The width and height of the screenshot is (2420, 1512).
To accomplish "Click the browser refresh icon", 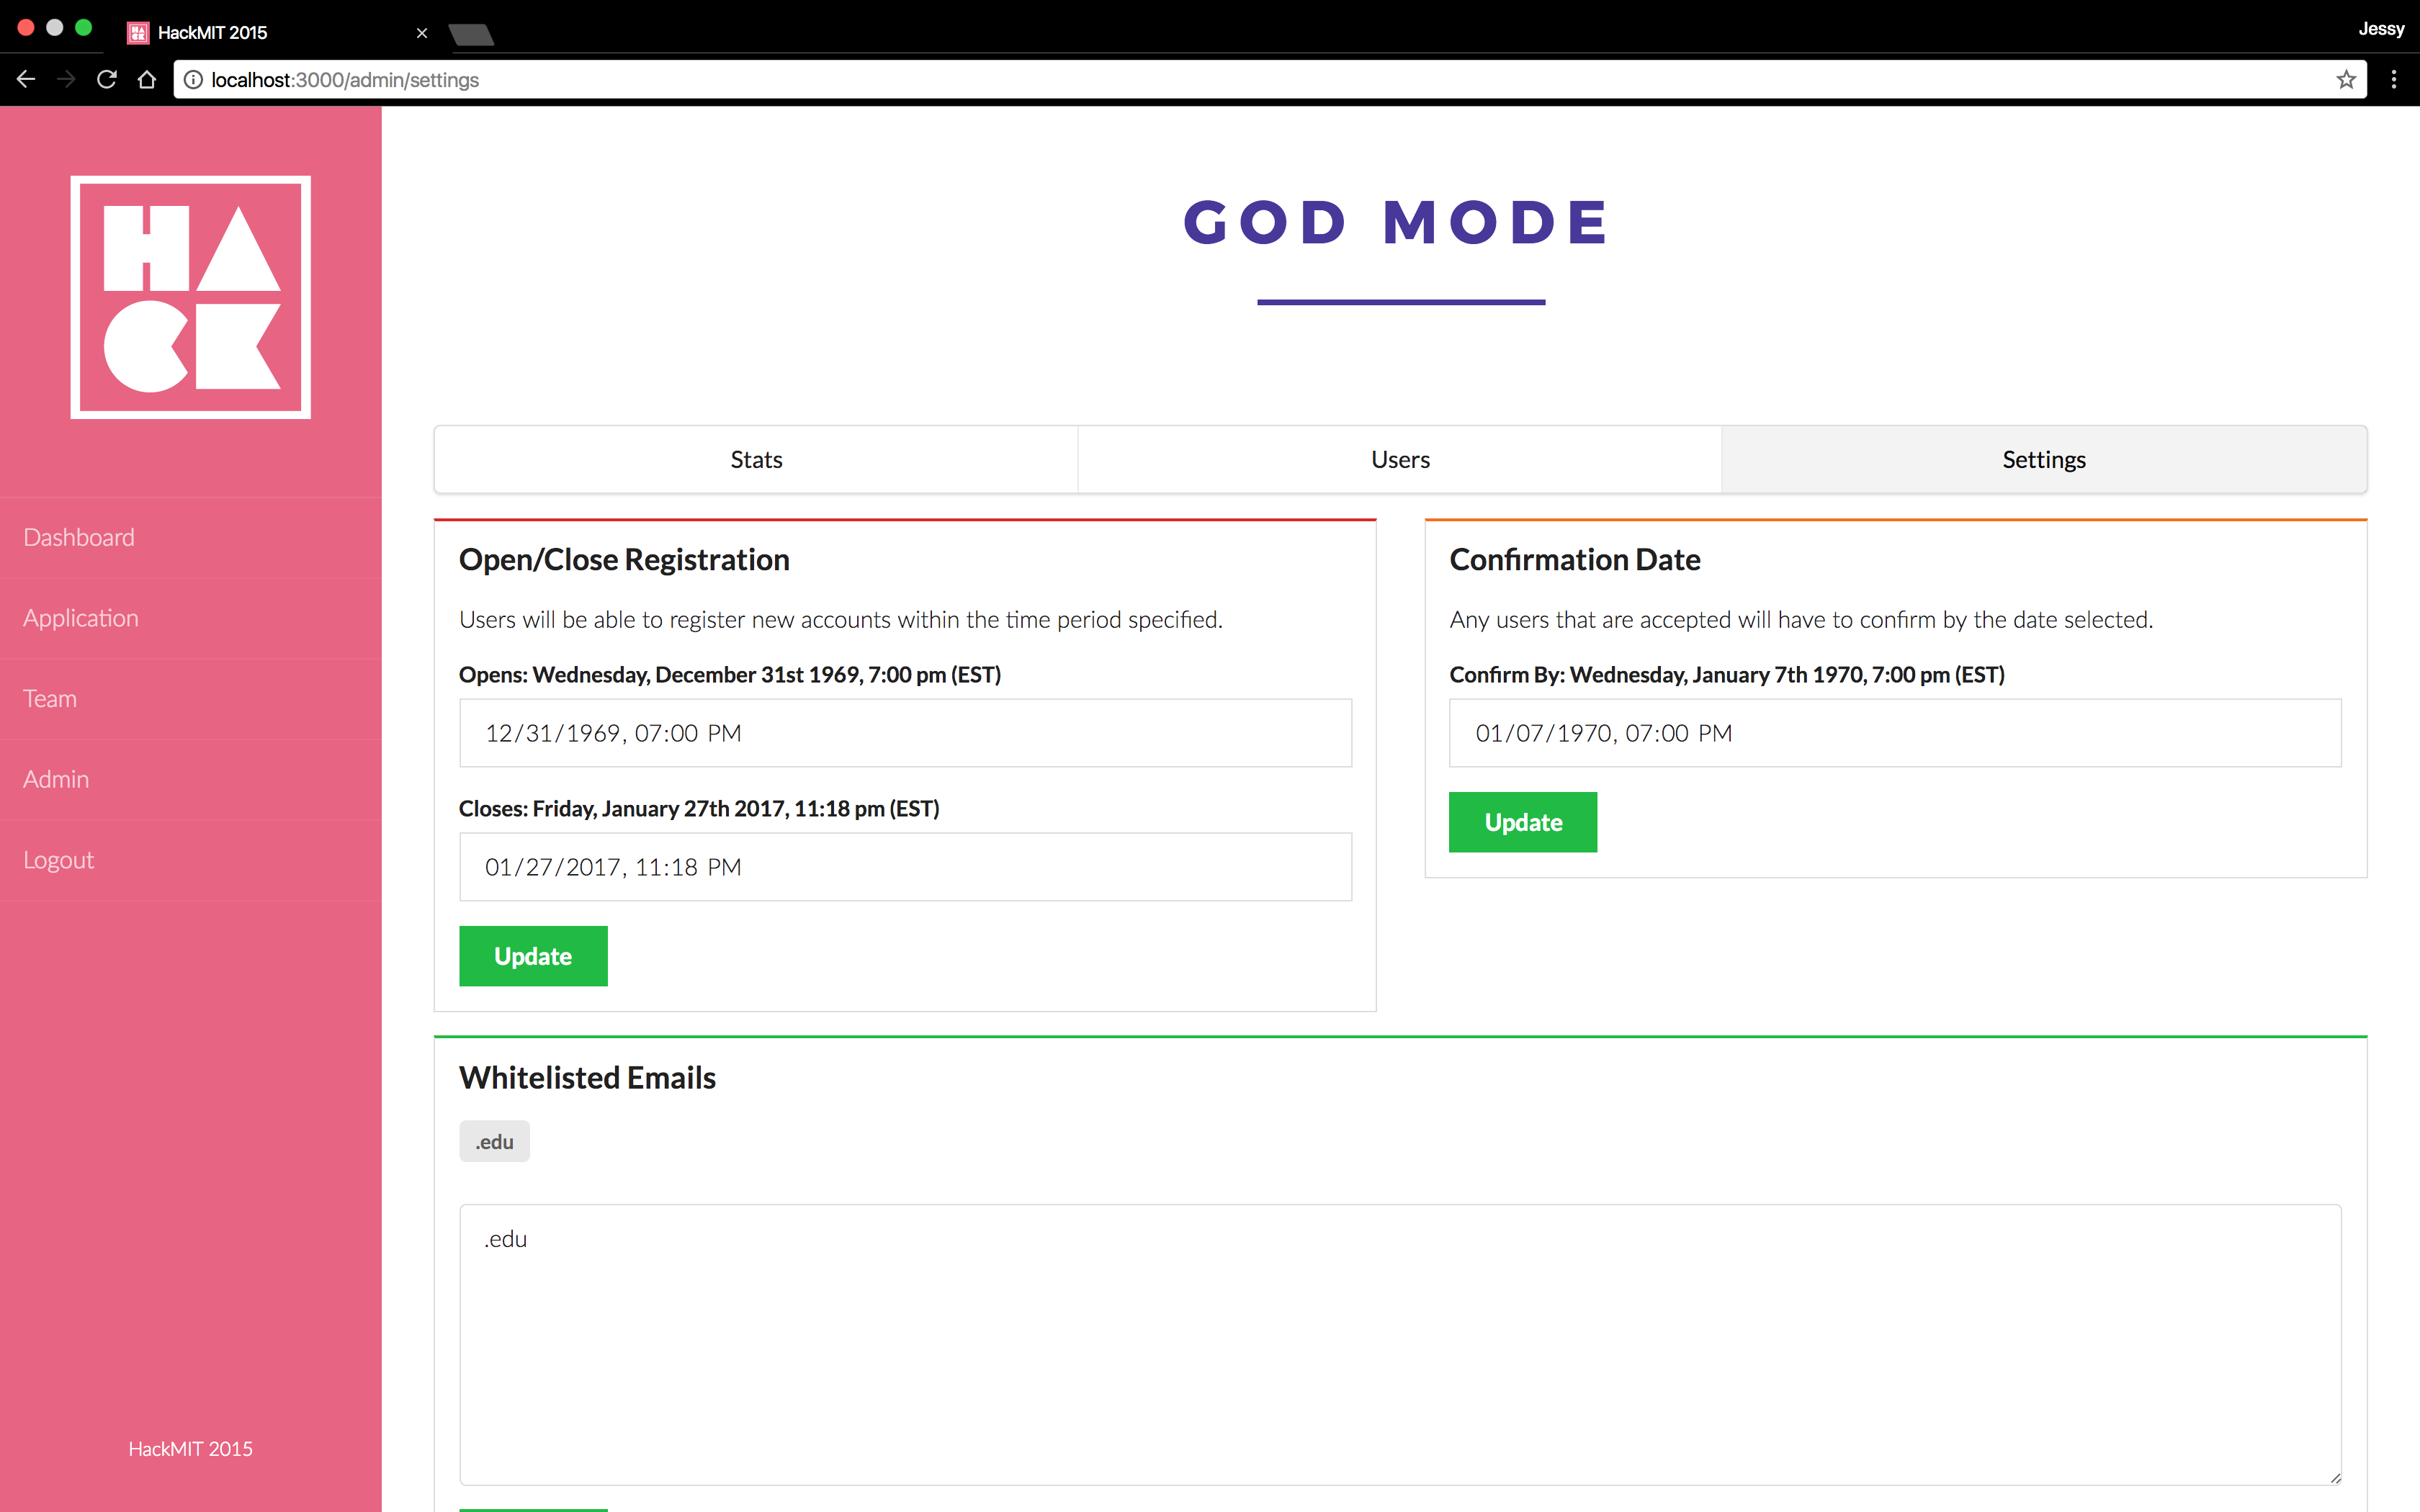I will (108, 78).
